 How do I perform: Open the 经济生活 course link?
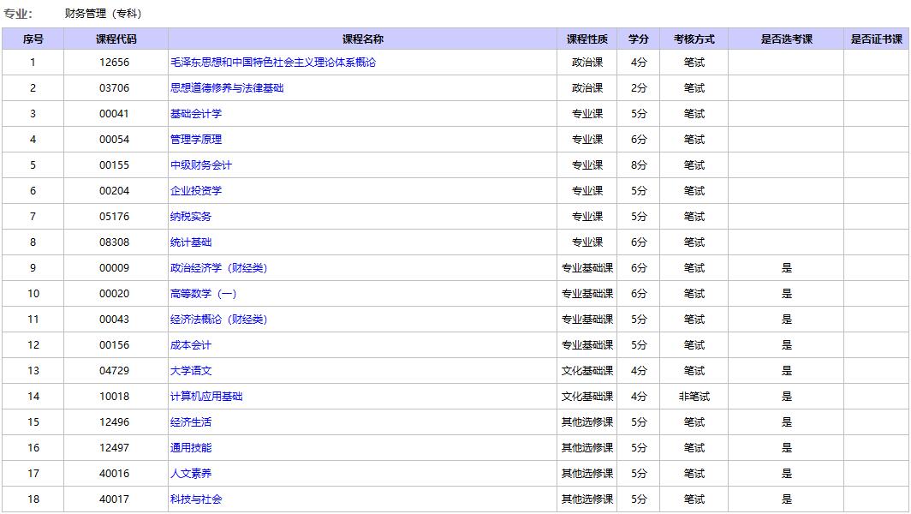(x=191, y=422)
